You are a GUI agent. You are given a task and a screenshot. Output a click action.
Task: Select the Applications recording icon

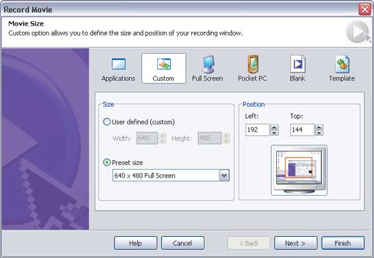tap(118, 69)
